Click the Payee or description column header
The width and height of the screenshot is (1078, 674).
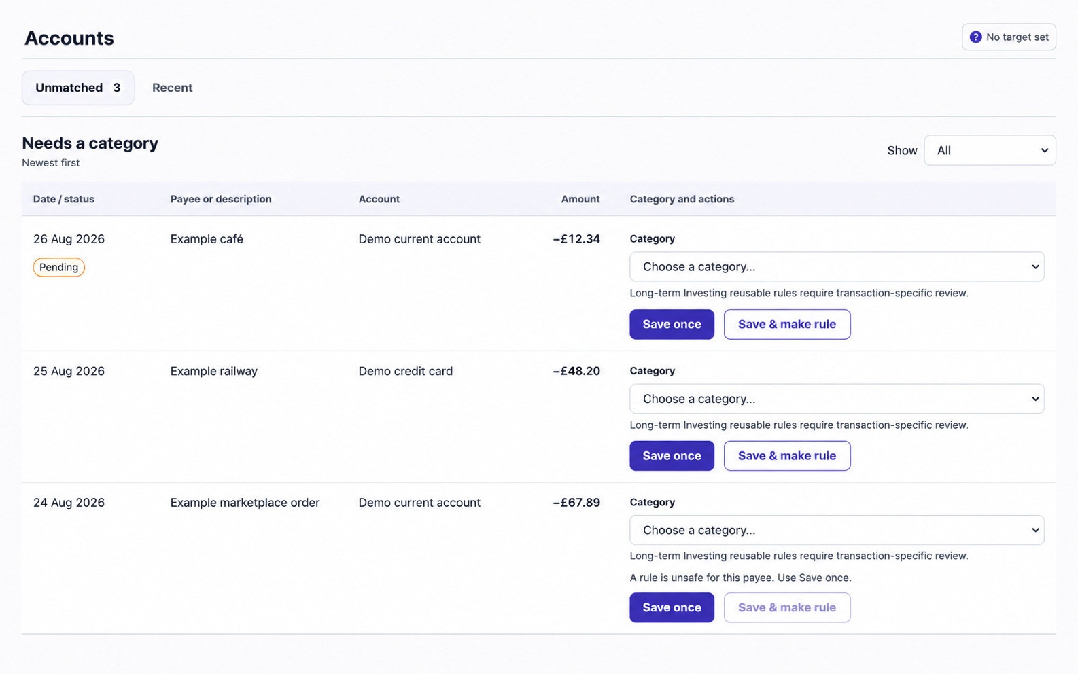point(221,199)
